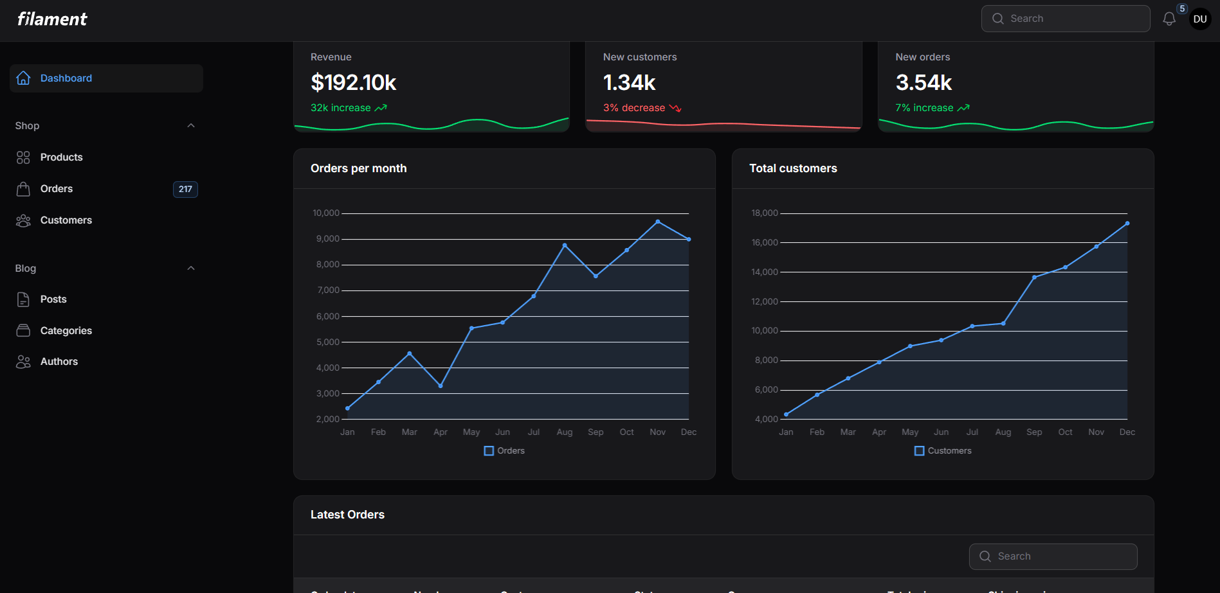Open notifications via the bell icon
This screenshot has width=1220, height=593.
[1169, 18]
